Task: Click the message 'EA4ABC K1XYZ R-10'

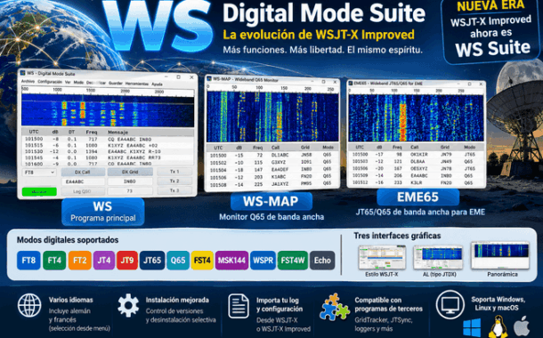Action: pos(134,151)
